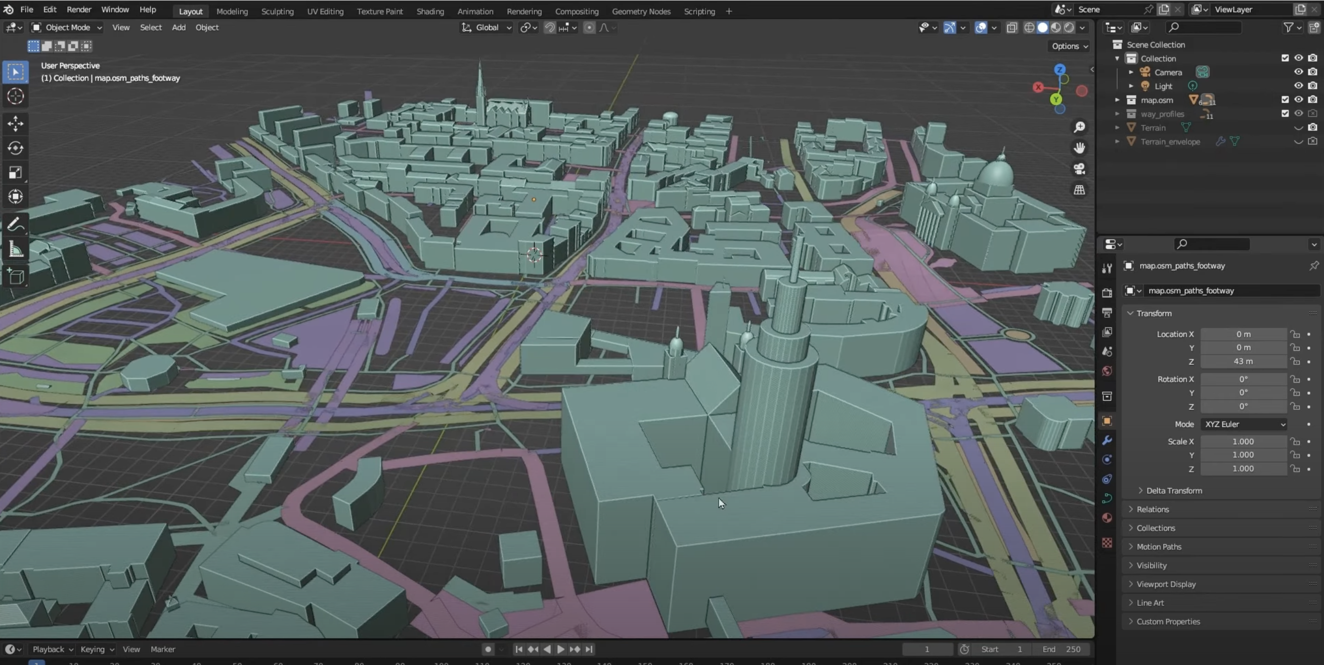
Task: Uncheck the map.osm collection checkbox
Action: pyautogui.click(x=1285, y=100)
